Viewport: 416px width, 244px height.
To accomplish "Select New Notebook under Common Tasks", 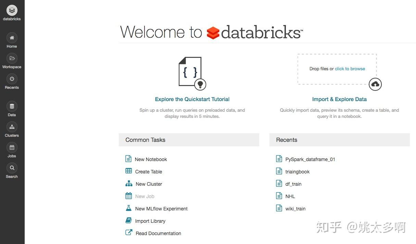I will point(151,159).
